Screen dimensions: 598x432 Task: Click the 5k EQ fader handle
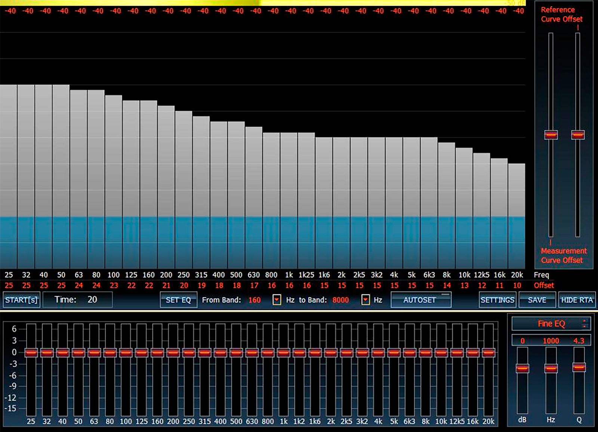[x=394, y=352]
